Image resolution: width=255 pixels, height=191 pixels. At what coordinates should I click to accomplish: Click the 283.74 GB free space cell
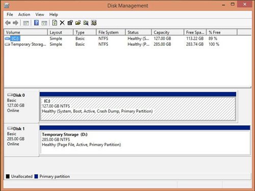tap(195, 44)
